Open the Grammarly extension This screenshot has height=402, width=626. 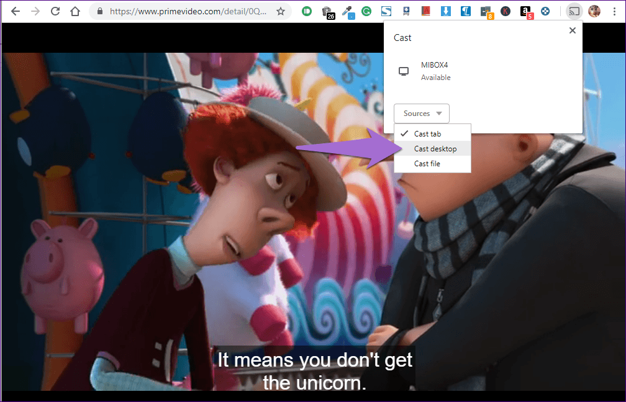(366, 11)
